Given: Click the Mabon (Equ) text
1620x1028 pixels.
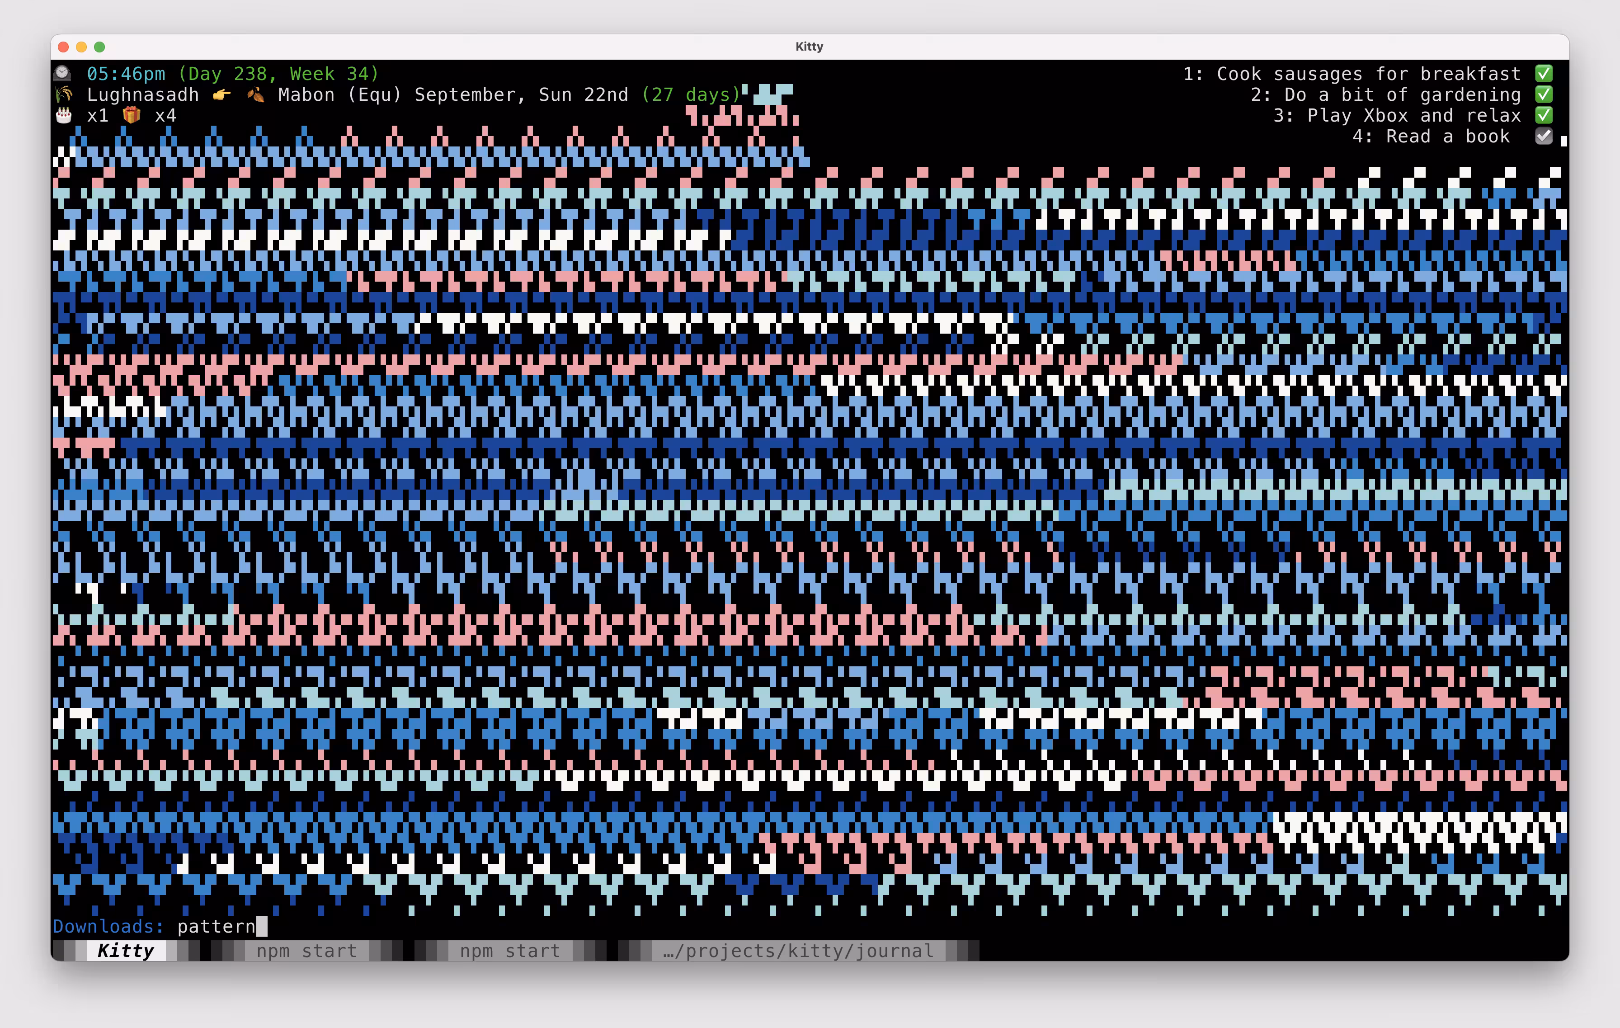Looking at the screenshot, I should tap(340, 94).
